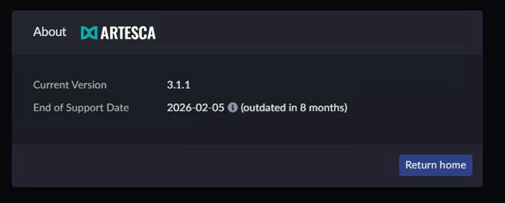Screen dimensions: 505x203
Task: Select the date 2026-02-05
Action: (196, 108)
